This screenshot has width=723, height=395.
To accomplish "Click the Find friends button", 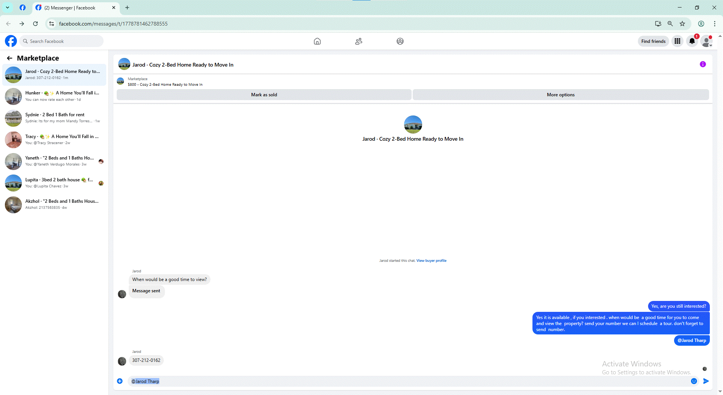I will click(x=653, y=41).
